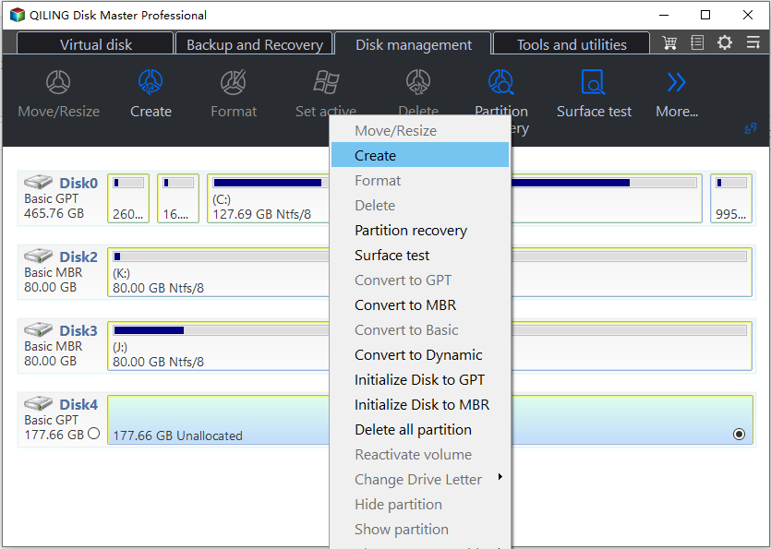Click Hide partition in the context menu
771x549 pixels.
(x=420, y=505)
